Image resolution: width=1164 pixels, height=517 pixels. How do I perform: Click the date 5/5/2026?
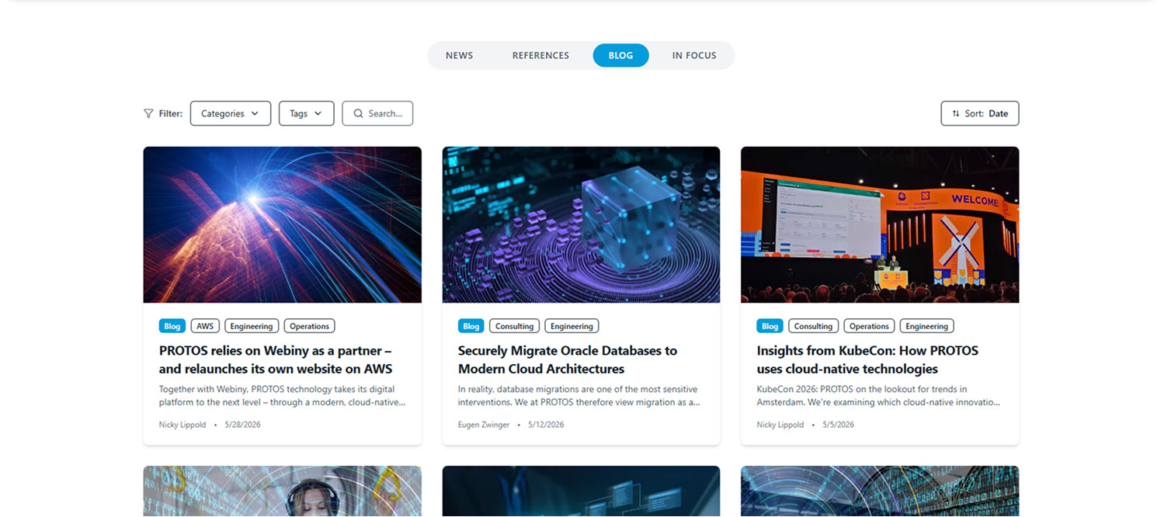click(838, 425)
